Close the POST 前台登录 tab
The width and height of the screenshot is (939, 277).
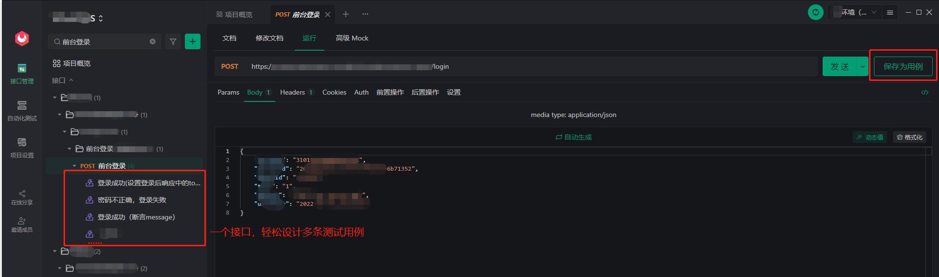[x=328, y=15]
